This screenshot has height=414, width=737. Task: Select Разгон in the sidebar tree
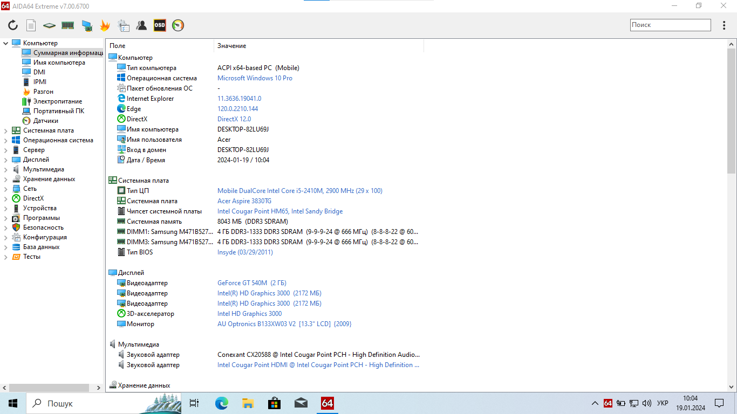[x=43, y=92]
